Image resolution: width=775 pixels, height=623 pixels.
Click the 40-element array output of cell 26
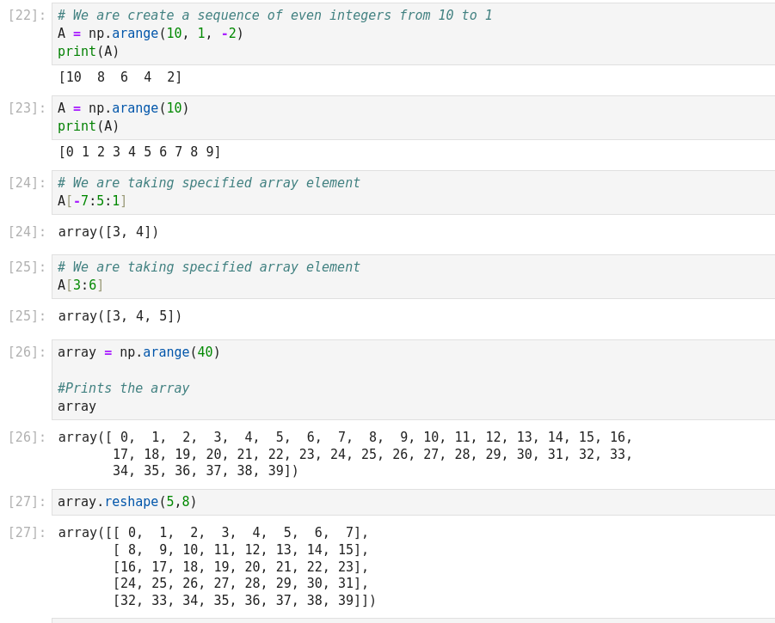click(345, 454)
